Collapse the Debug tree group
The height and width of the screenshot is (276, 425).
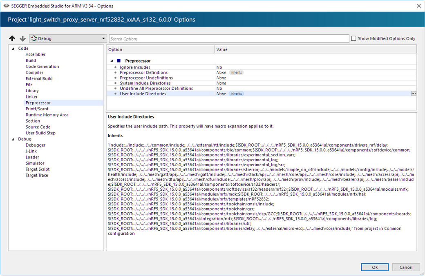13,139
